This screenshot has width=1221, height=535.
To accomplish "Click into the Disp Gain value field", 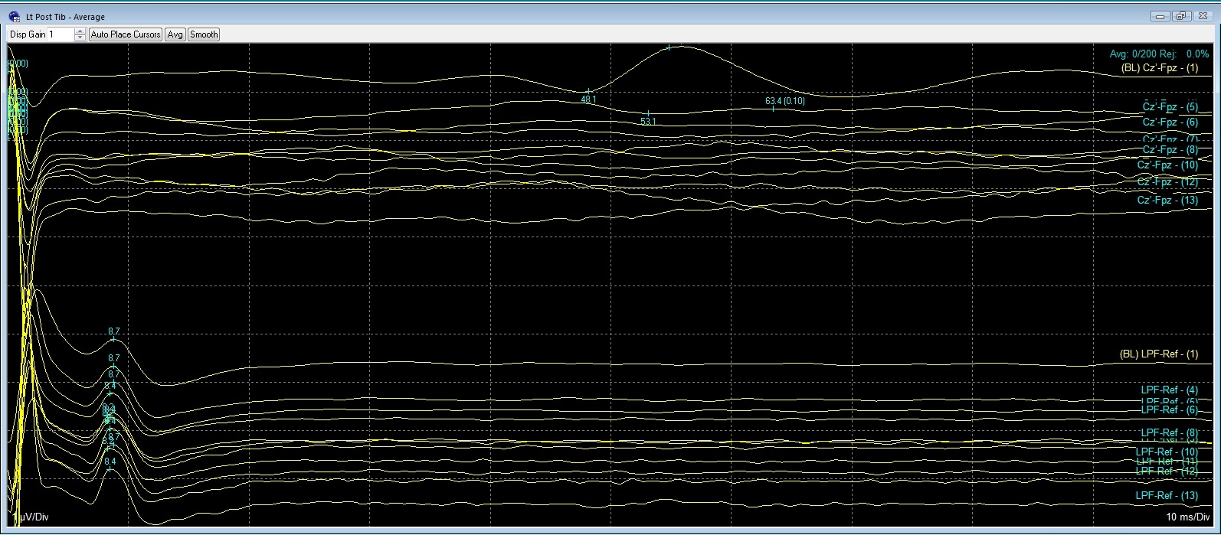I will [x=60, y=34].
